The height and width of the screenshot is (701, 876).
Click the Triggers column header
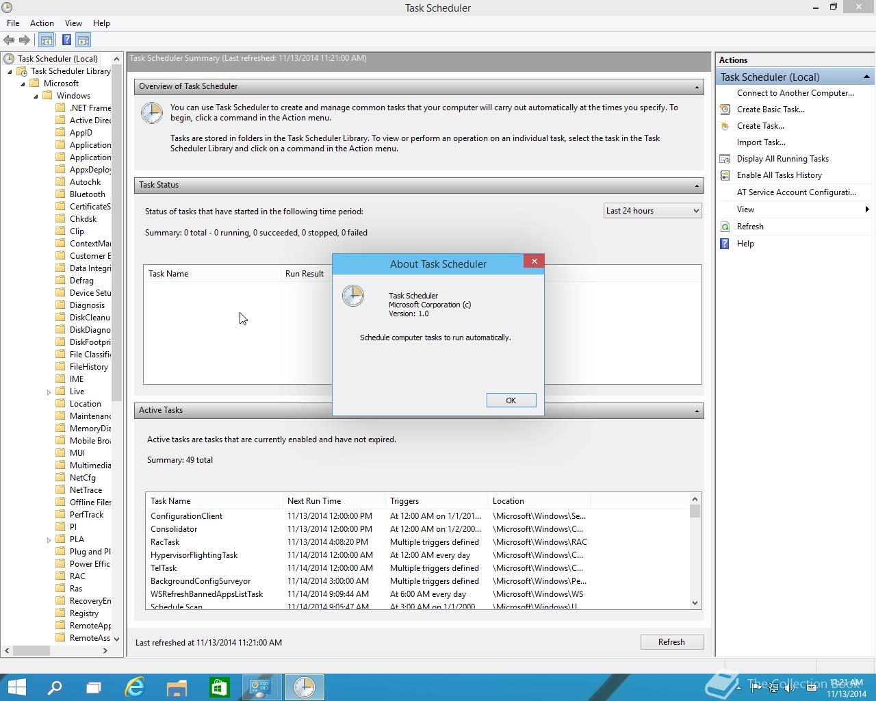[437, 501]
